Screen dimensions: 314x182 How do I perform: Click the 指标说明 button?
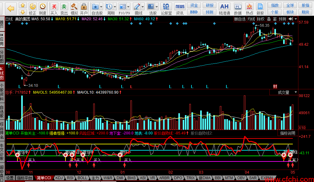[x=287, y=133]
